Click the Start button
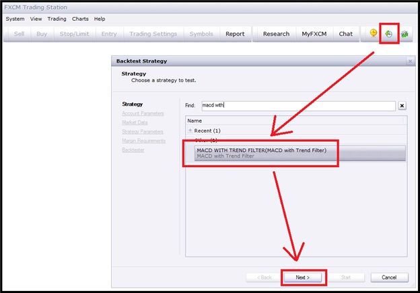Screen dimensions: 420x293 [x=346, y=278]
